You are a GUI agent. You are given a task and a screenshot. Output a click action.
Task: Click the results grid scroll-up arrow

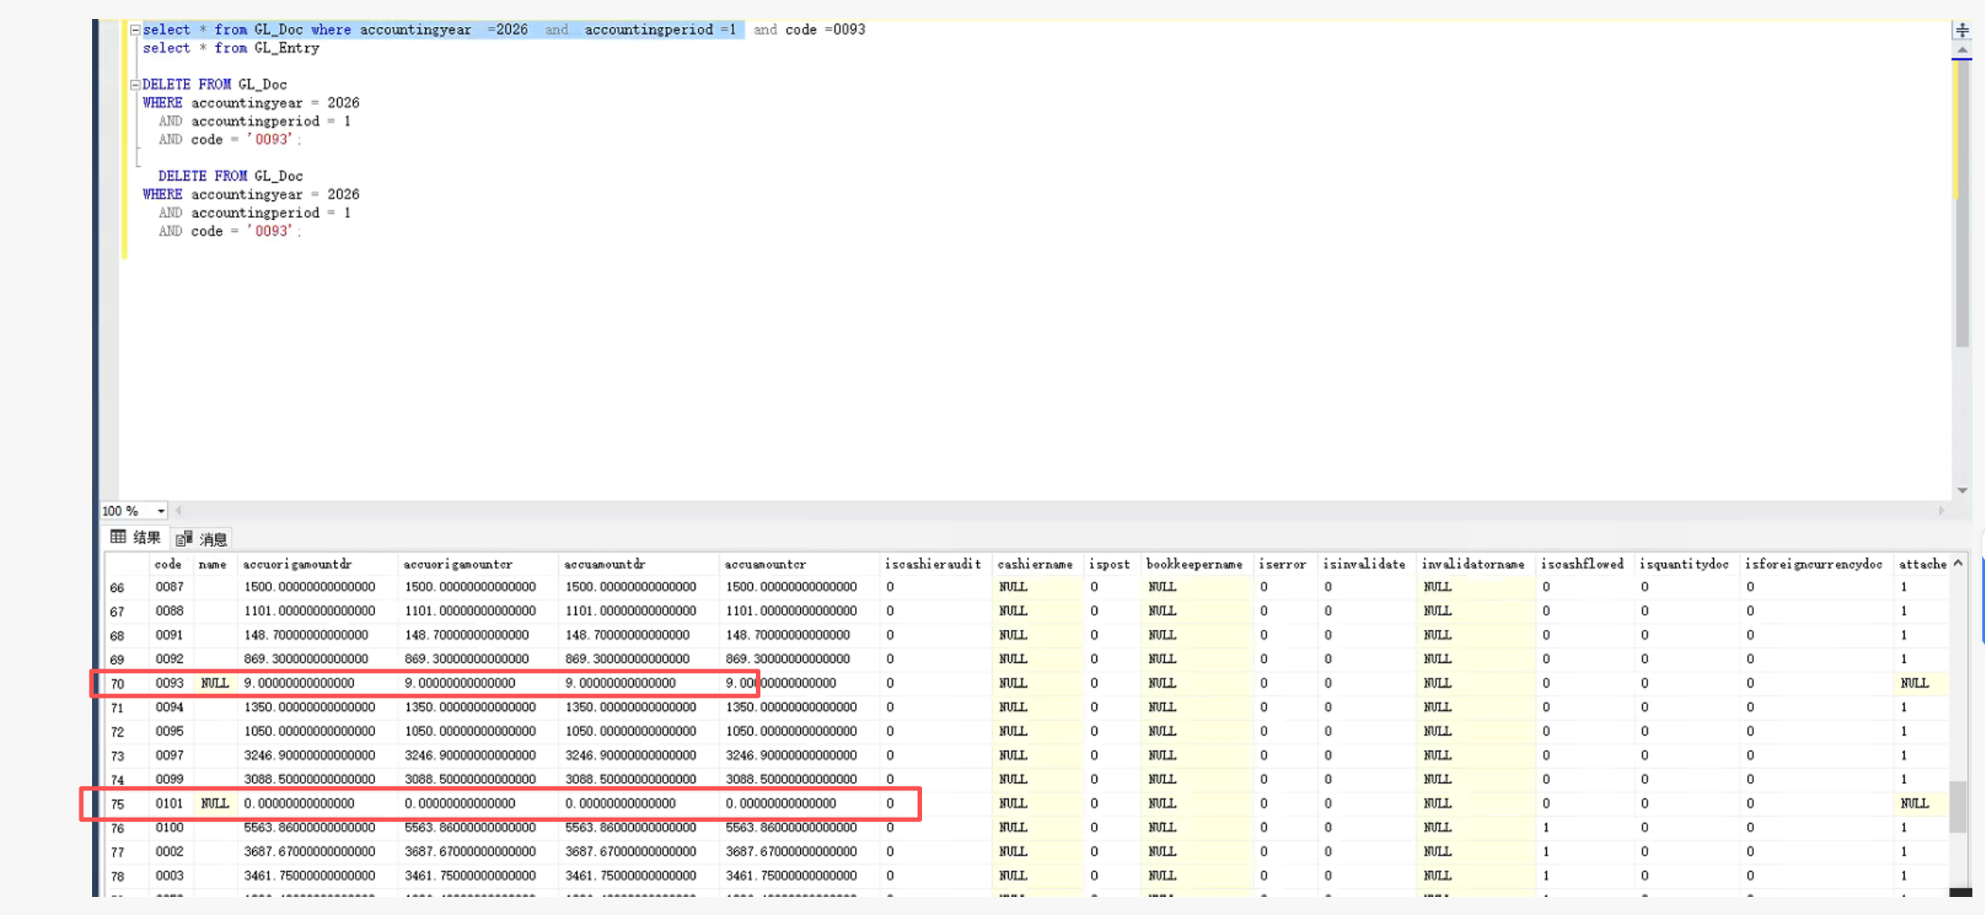[1958, 563]
